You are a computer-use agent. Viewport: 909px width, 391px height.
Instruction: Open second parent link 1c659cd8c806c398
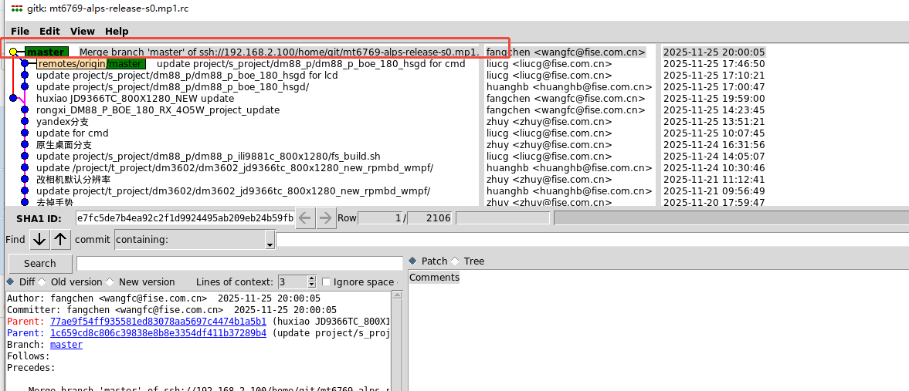point(158,333)
